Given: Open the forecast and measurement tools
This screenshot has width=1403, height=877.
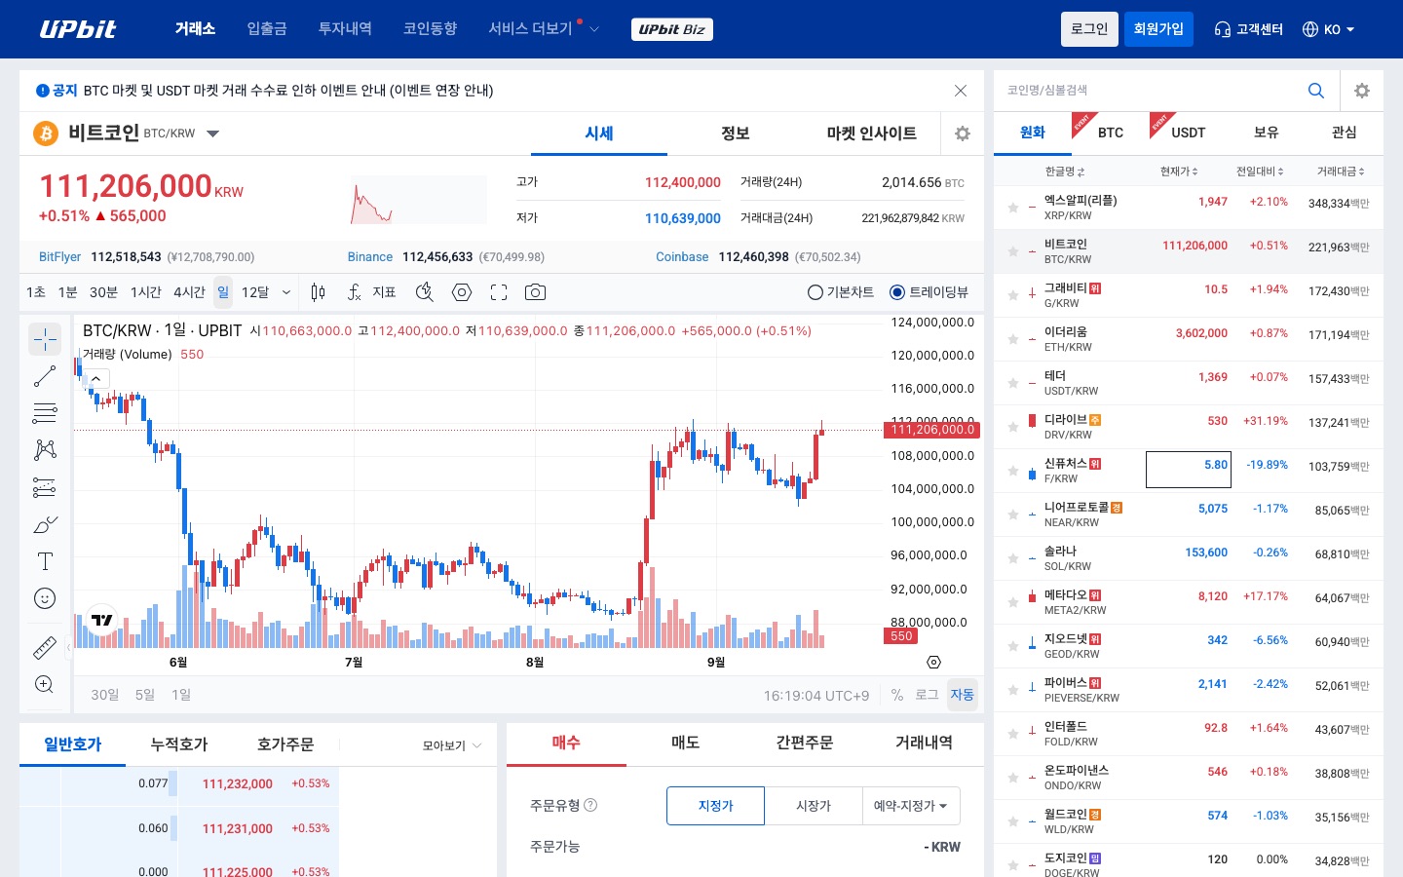Looking at the screenshot, I should [45, 487].
